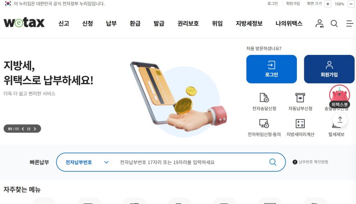The width and height of the screenshot is (356, 204).
Task: Open 지방세미리계산 calculator icon
Action: coord(300,123)
